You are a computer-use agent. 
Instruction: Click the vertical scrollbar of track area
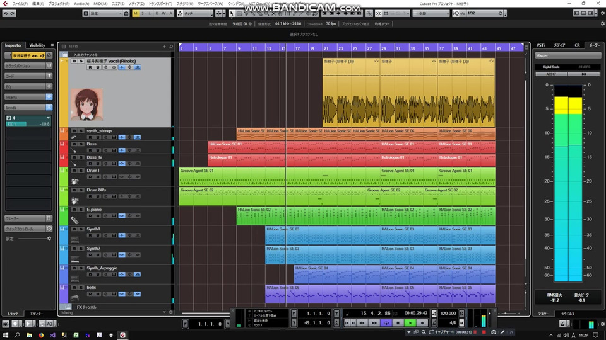(525, 169)
